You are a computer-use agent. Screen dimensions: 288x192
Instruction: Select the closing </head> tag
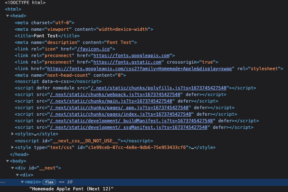point(19,154)
